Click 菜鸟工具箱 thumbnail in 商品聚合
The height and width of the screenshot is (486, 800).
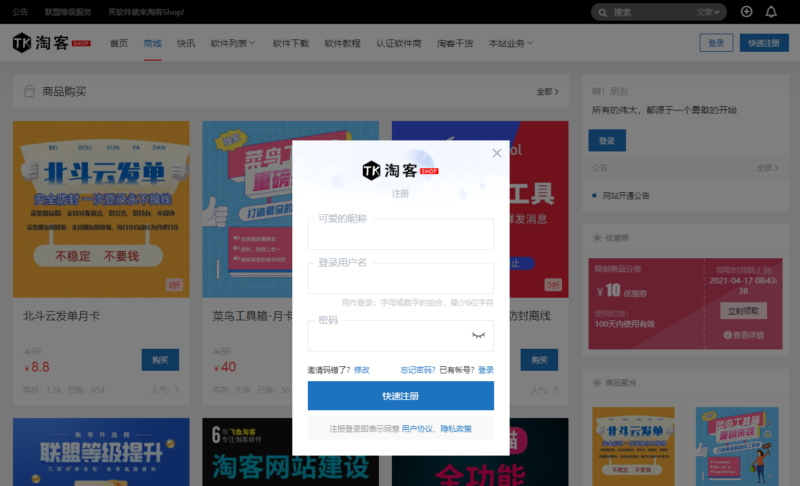(x=737, y=446)
